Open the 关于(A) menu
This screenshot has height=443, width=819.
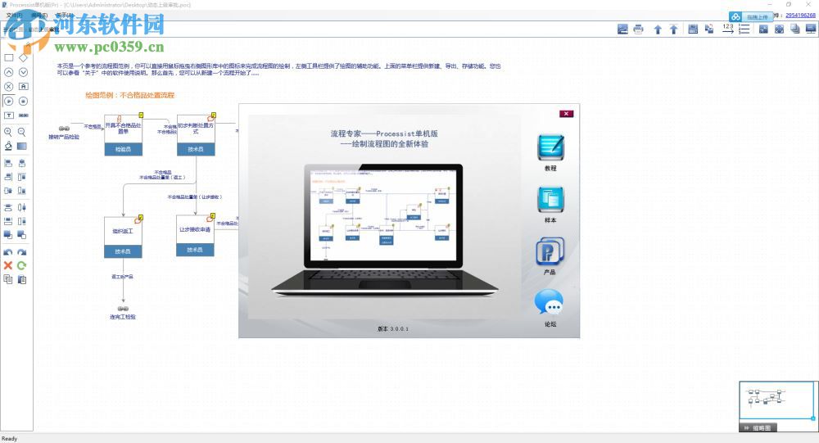coord(64,16)
